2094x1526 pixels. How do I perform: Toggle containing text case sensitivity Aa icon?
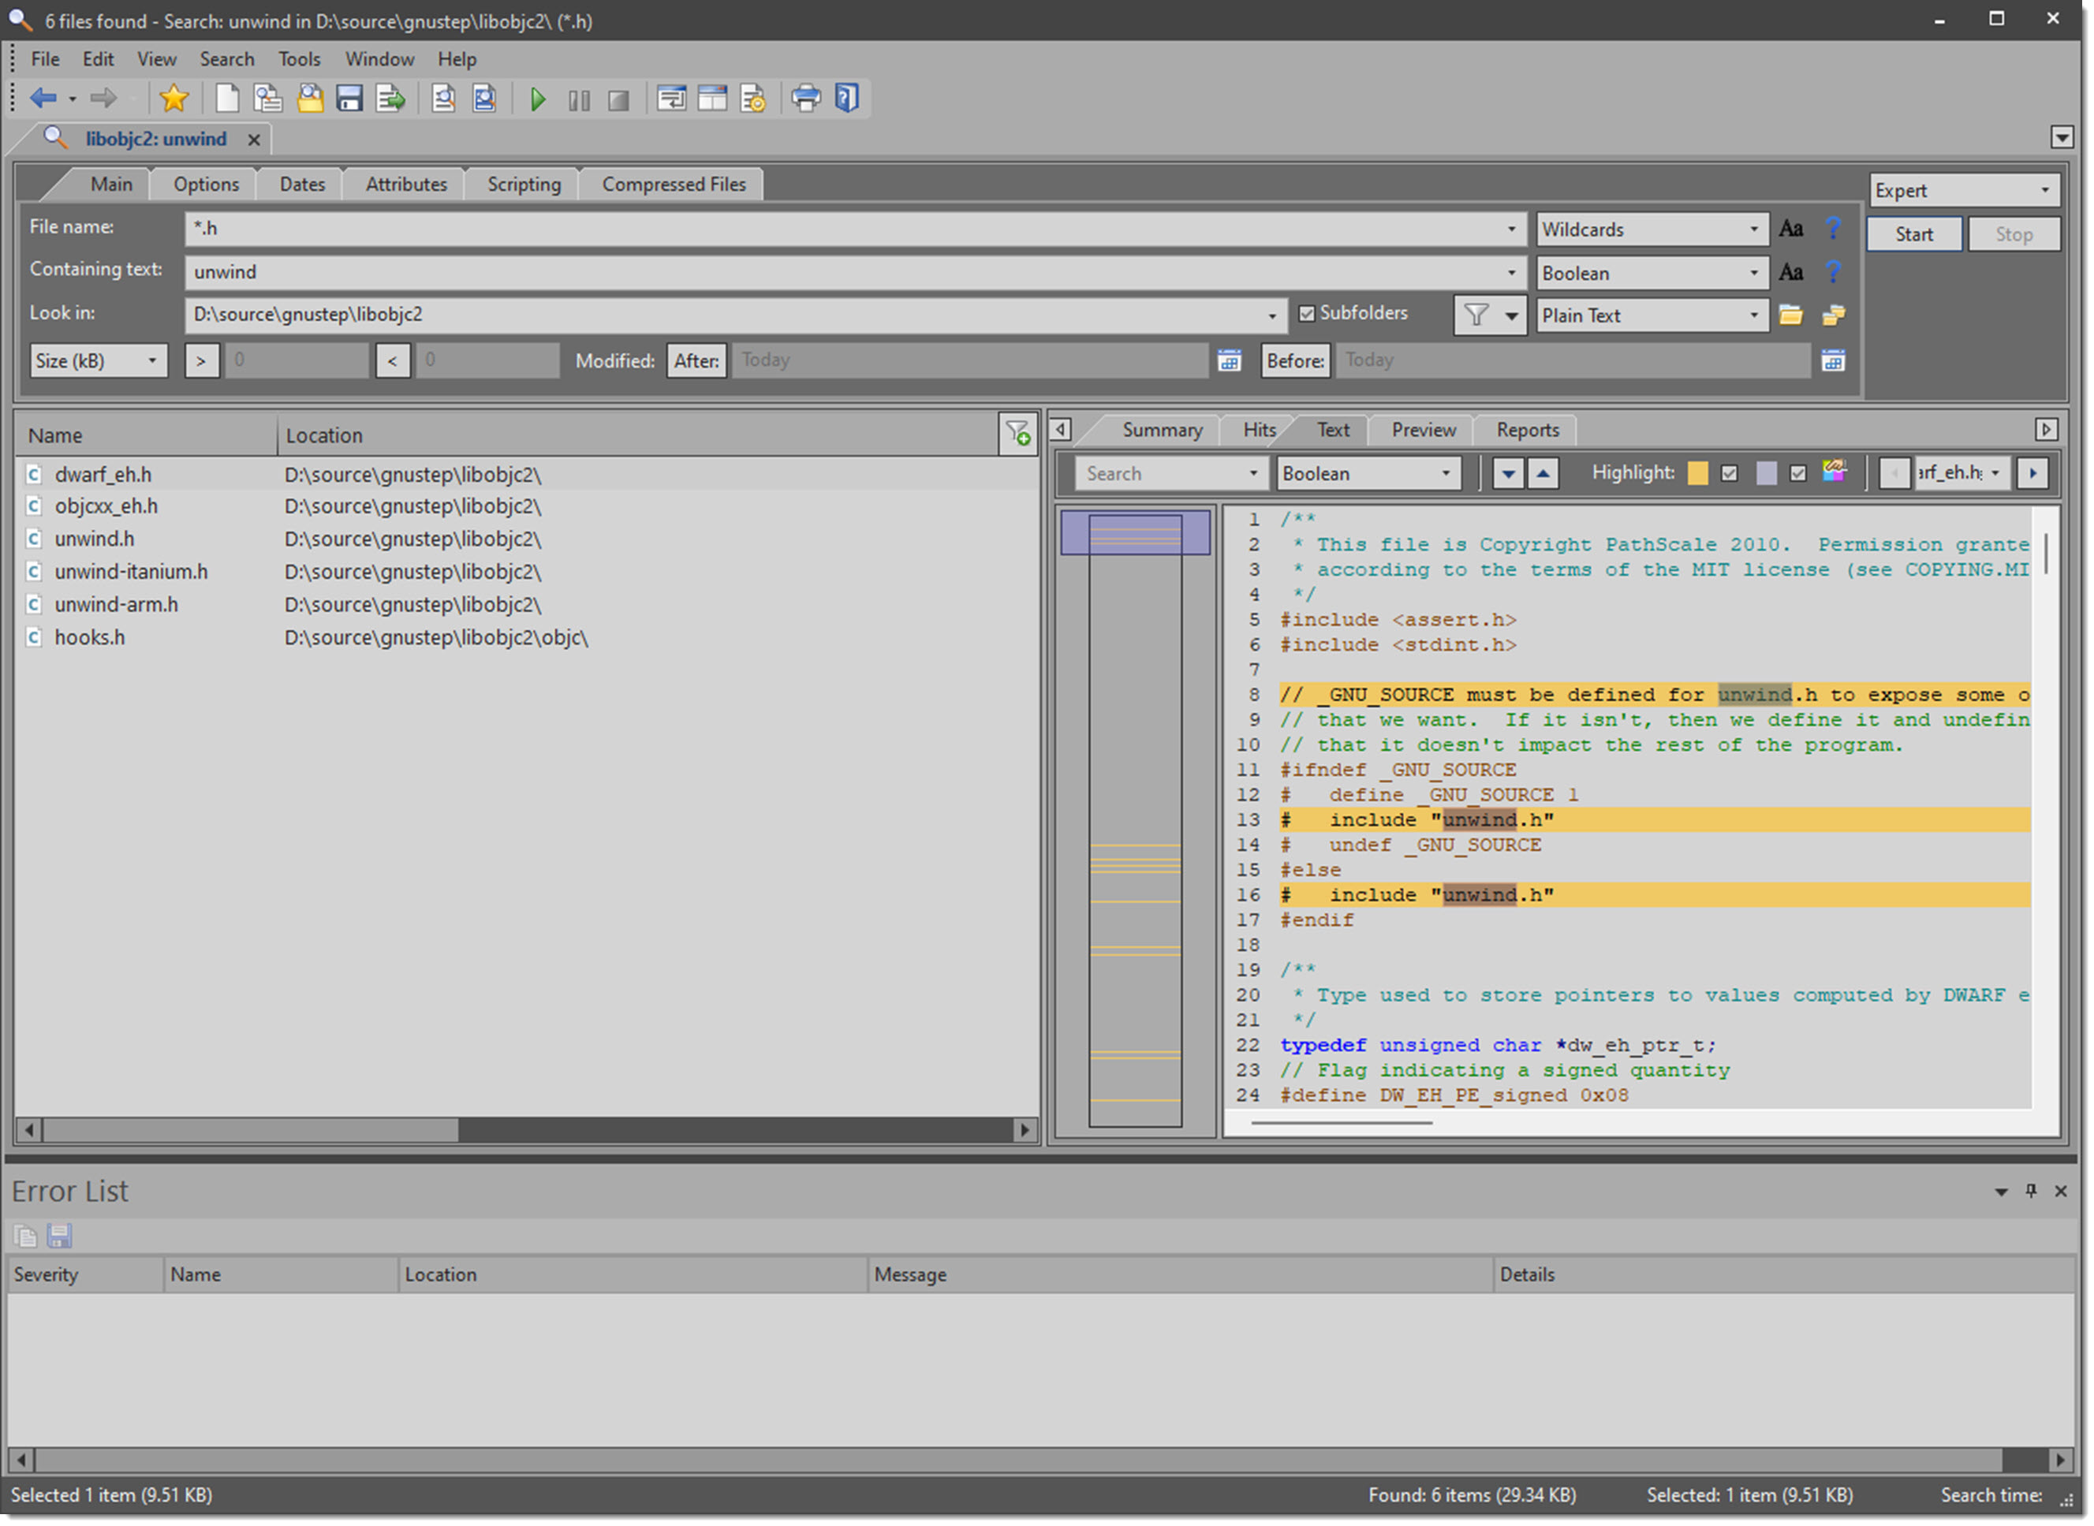pos(1792,273)
